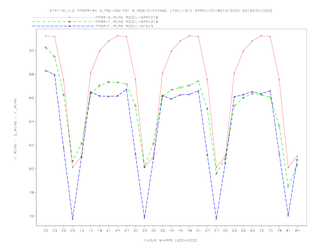
Task: Click x-axis forecast hour 03
Action: (x=54, y=230)
